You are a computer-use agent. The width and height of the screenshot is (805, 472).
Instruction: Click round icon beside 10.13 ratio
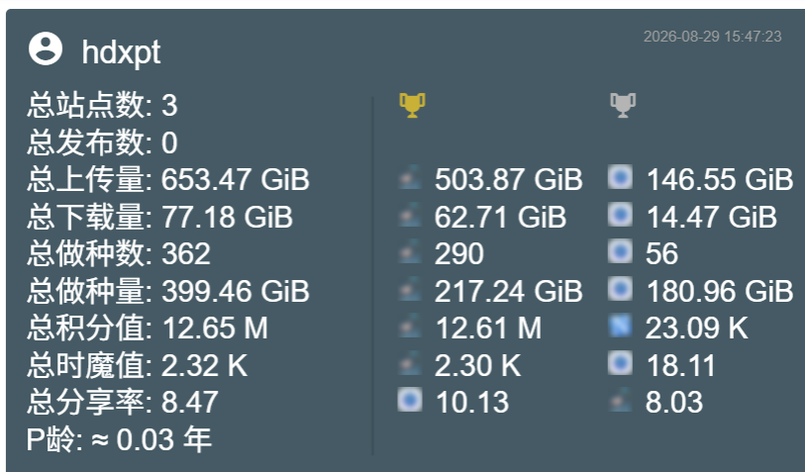click(x=410, y=400)
